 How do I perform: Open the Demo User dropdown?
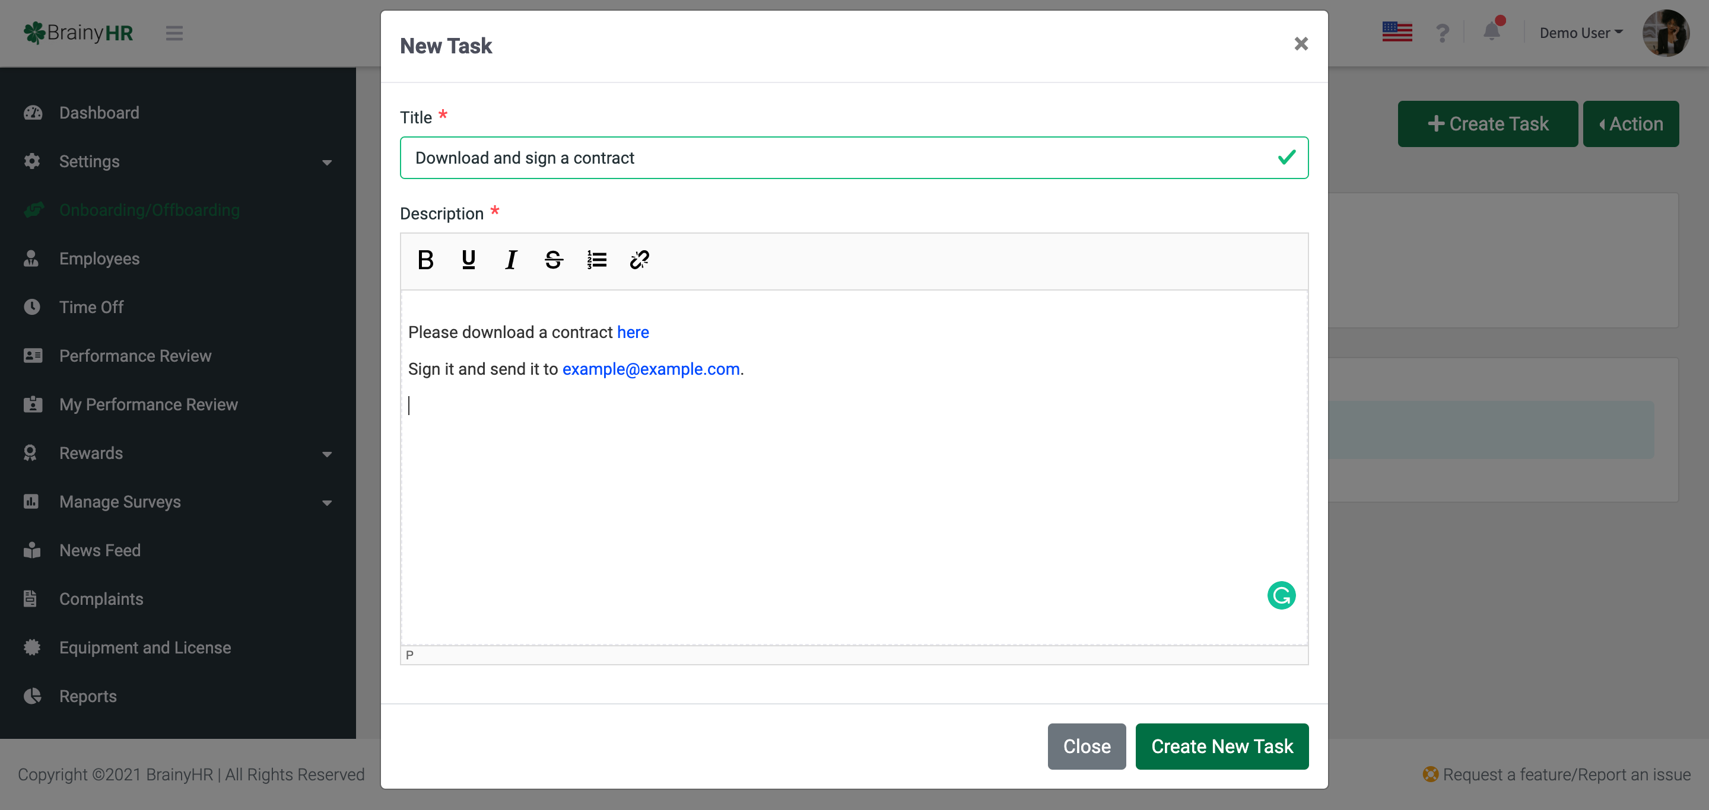1581,33
